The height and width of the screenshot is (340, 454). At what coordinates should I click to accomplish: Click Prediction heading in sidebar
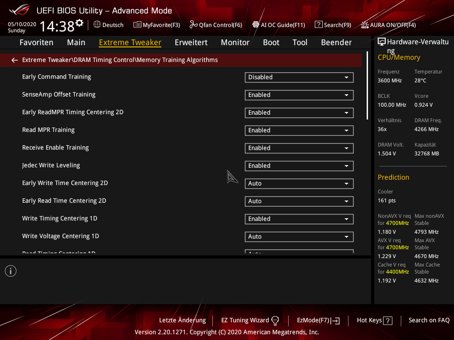point(393,177)
